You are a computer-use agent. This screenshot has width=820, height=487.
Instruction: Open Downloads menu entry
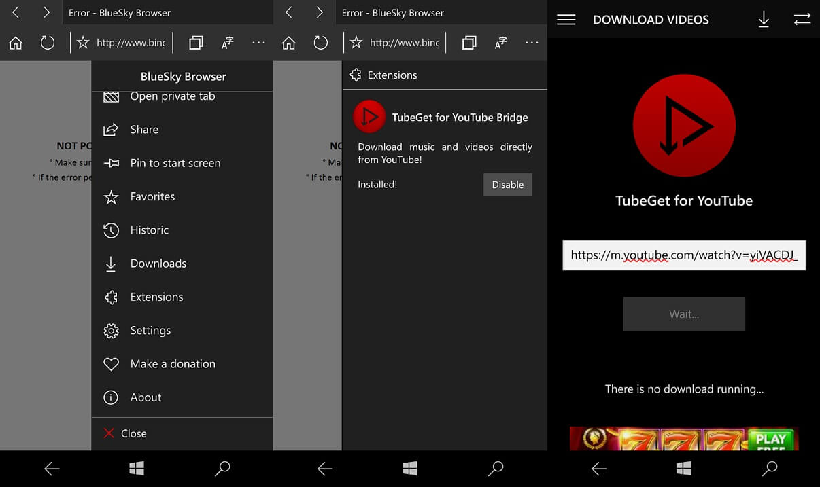tap(182, 264)
